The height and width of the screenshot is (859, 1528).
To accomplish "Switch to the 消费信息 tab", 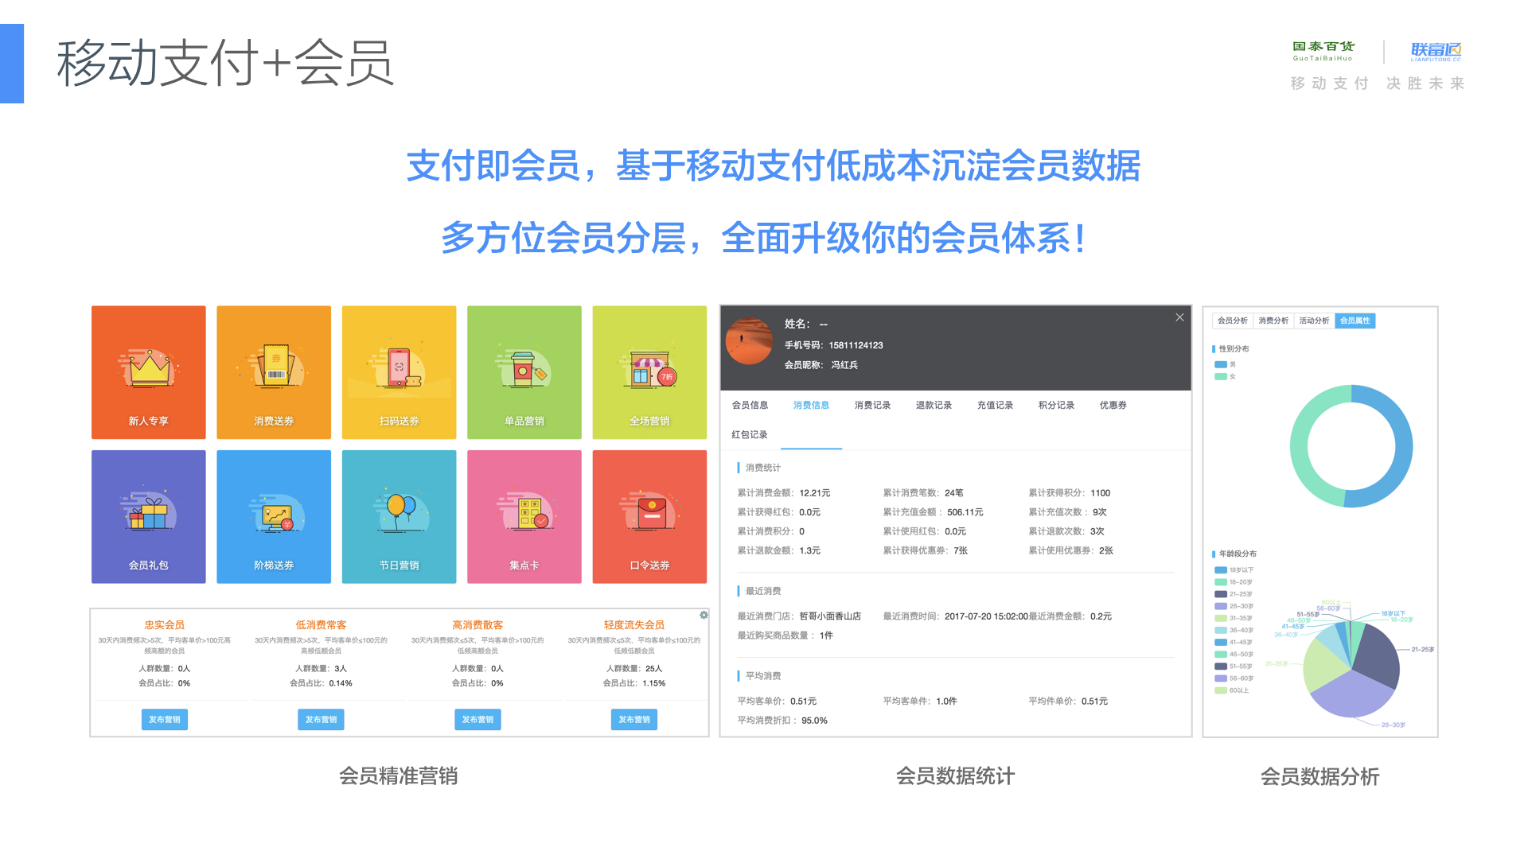I will pyautogui.click(x=811, y=406).
